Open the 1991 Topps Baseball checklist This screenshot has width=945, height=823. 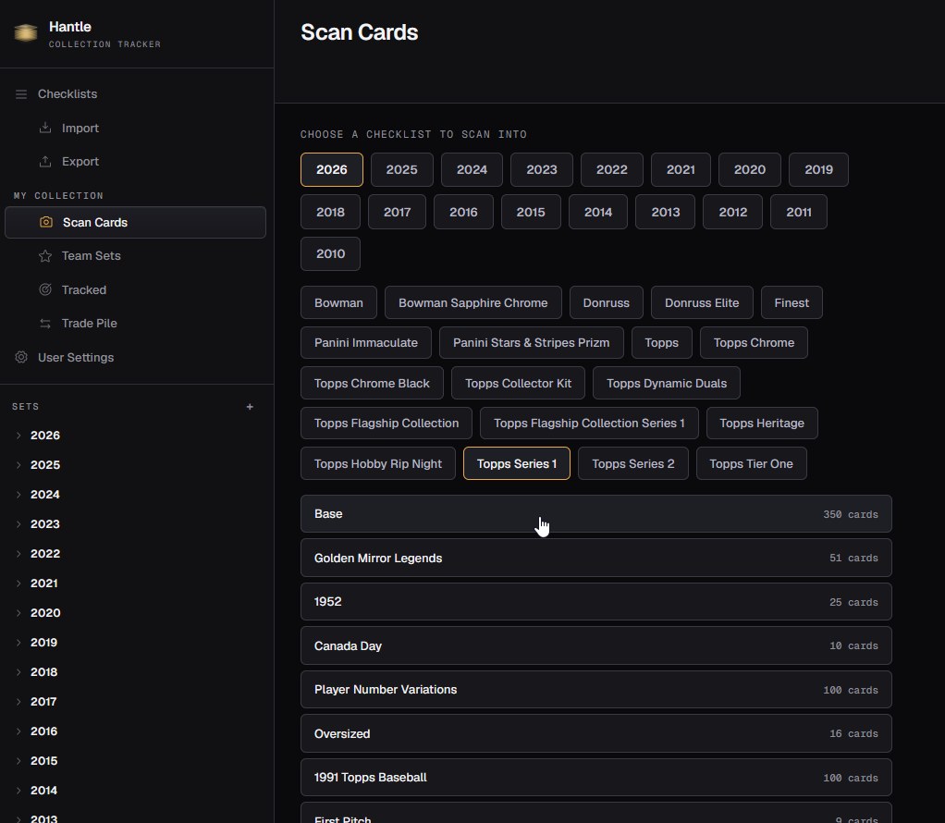(596, 777)
